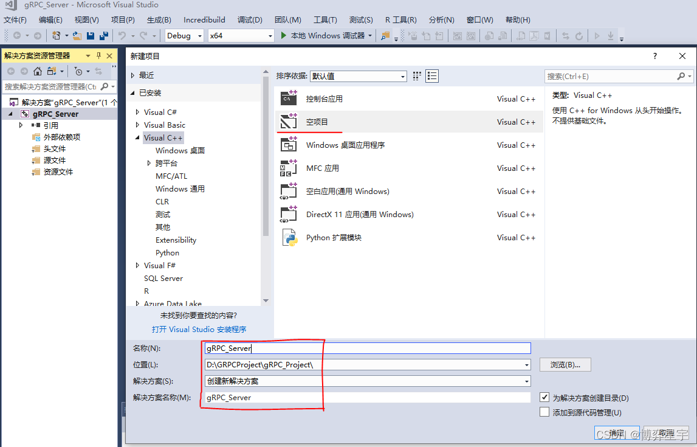Expand the Recent (最近) category

(x=132, y=75)
